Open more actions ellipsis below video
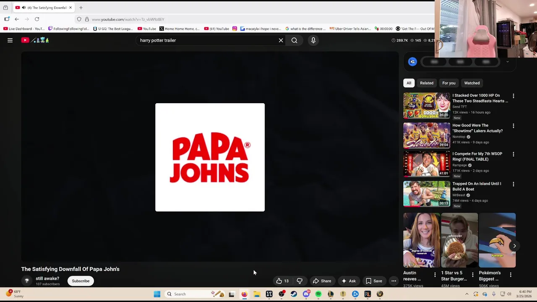The width and height of the screenshot is (537, 302). coord(394,281)
